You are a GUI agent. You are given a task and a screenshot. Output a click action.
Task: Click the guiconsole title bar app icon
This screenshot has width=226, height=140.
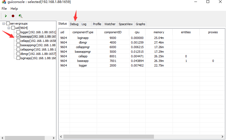[4, 2]
